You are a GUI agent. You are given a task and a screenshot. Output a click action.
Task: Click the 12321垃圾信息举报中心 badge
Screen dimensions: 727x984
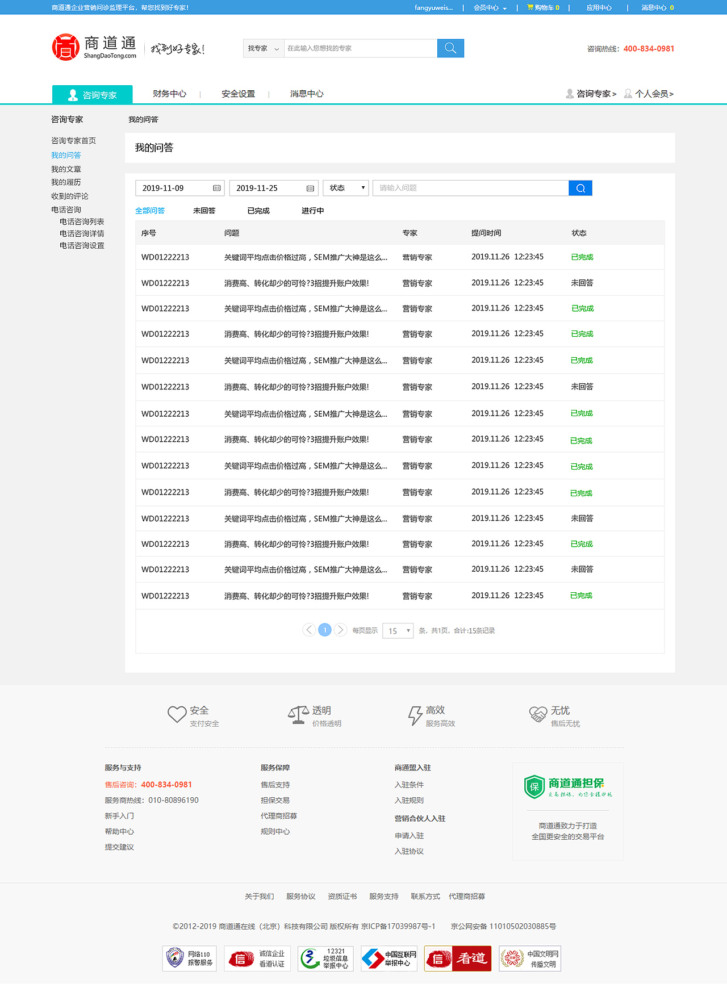[325, 958]
